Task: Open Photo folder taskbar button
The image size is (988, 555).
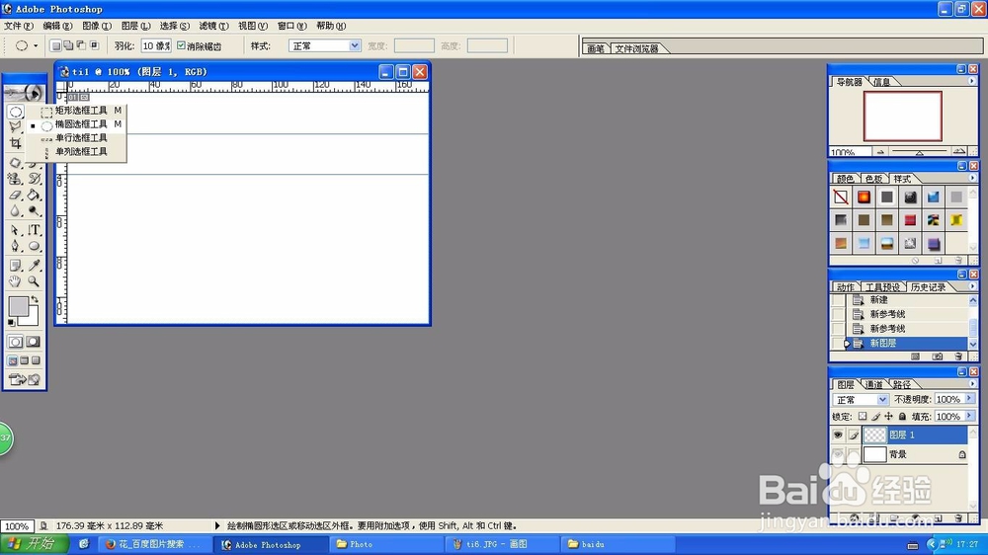Action: coord(385,544)
